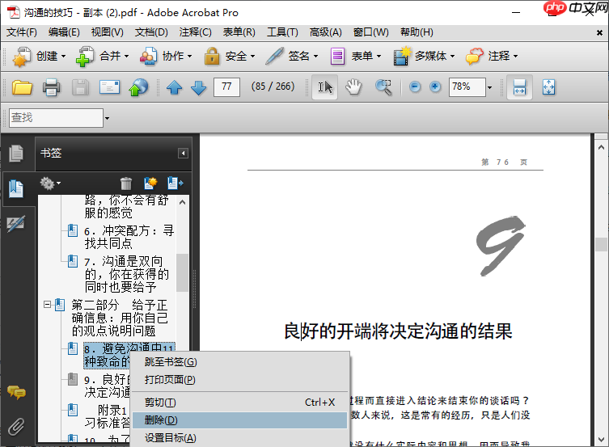Screen dimensions: 609x447
Task: Open the 多媒体 (Multimedia) toolbar menu
Action: (424, 57)
